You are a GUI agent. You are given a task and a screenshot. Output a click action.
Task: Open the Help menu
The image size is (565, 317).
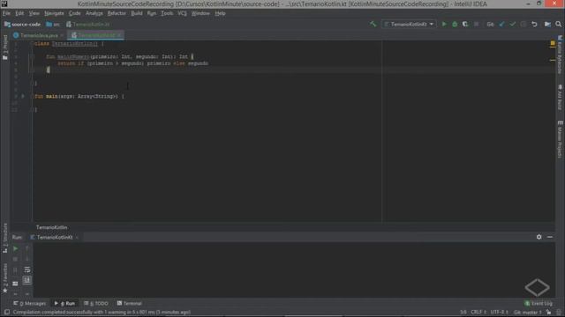pyautogui.click(x=220, y=13)
